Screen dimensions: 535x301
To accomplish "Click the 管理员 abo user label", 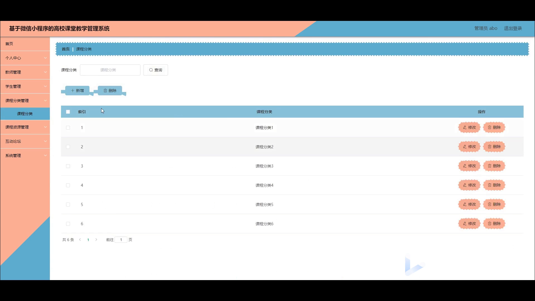I will (486, 28).
